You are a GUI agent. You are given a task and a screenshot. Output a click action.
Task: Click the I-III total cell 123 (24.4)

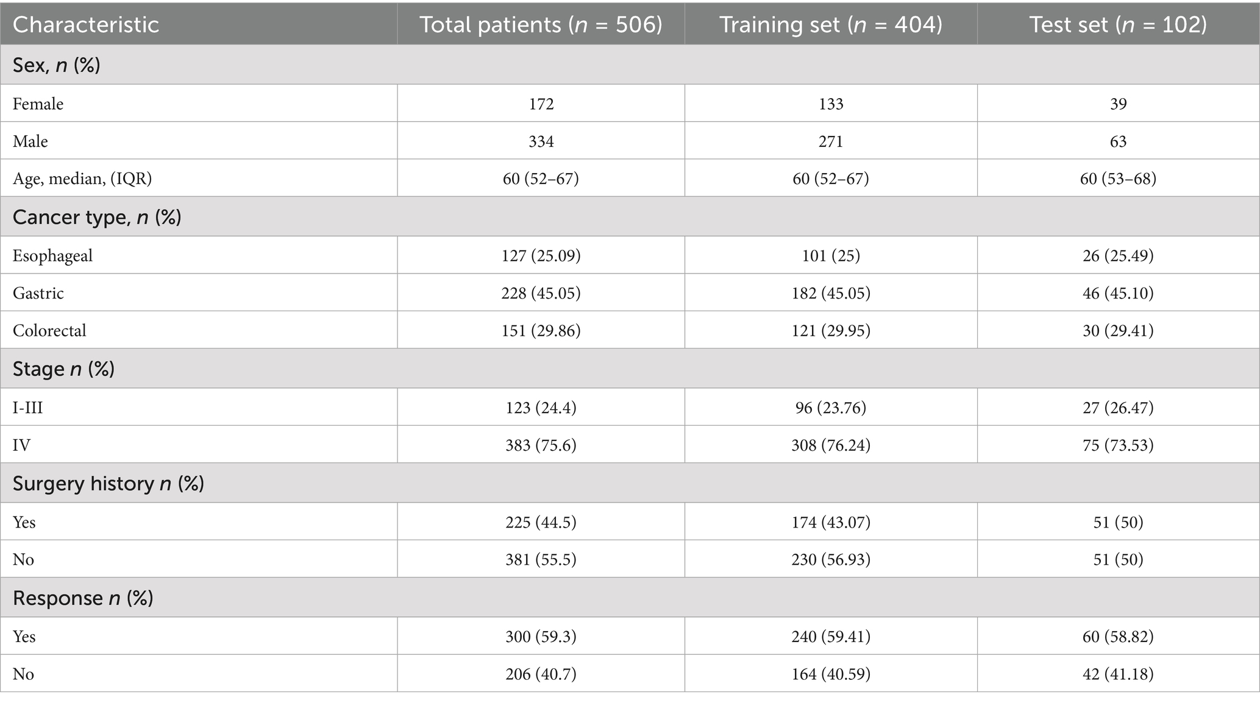[x=541, y=407]
